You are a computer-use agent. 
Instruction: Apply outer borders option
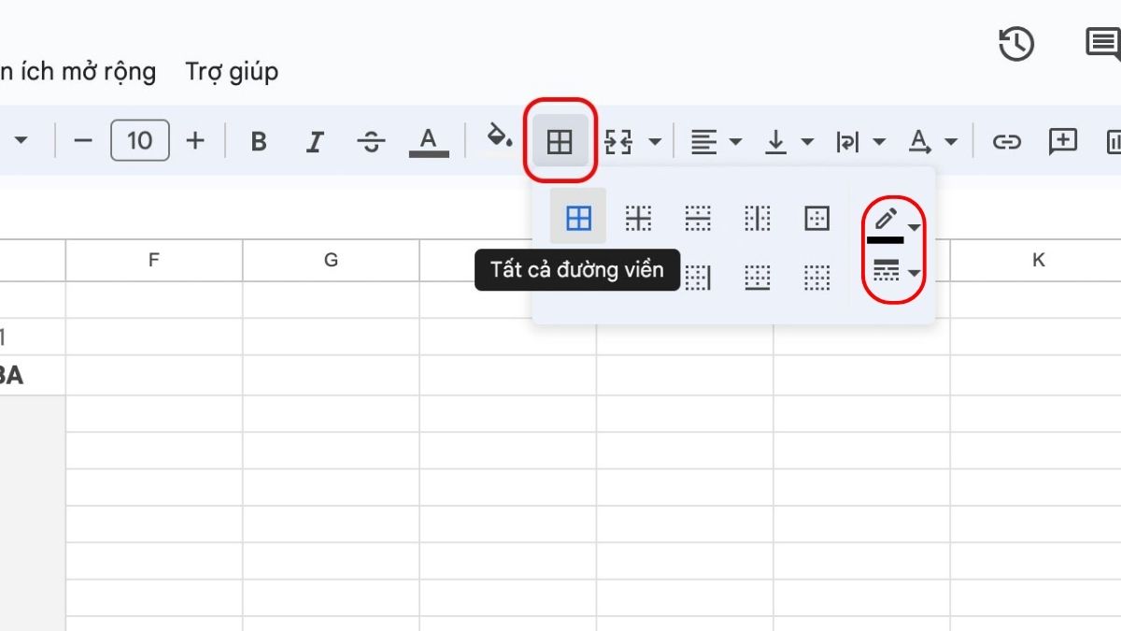[x=816, y=219]
